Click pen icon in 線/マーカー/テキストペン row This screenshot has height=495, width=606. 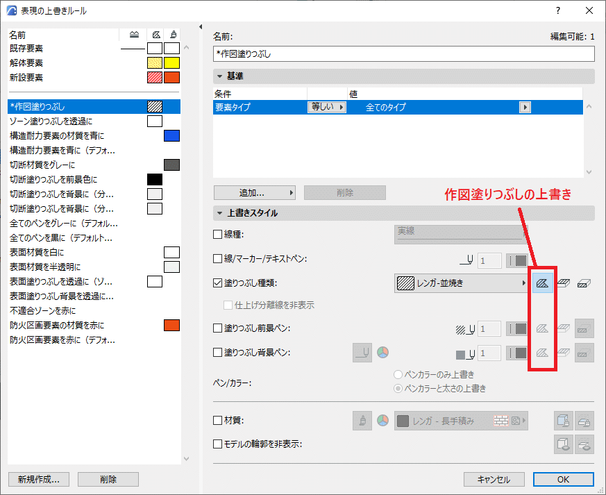[466, 260]
